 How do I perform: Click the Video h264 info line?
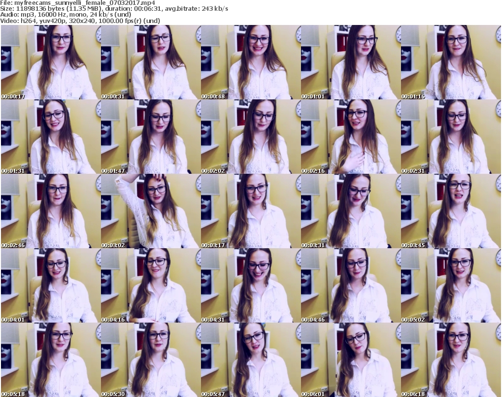click(80, 21)
